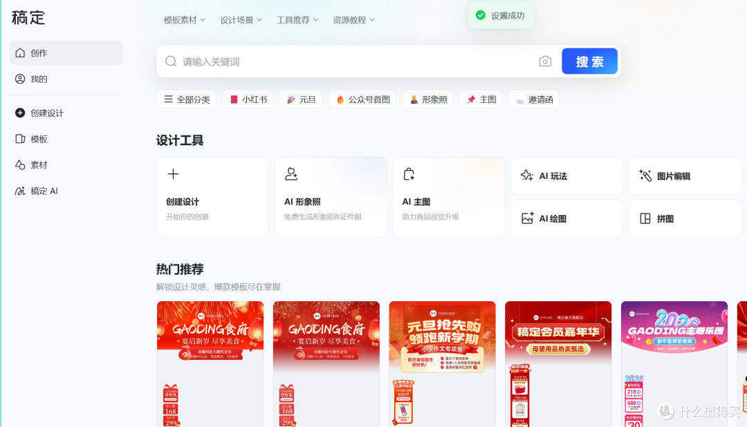
Task: Open the 模板 sidebar icon
Action: point(20,139)
